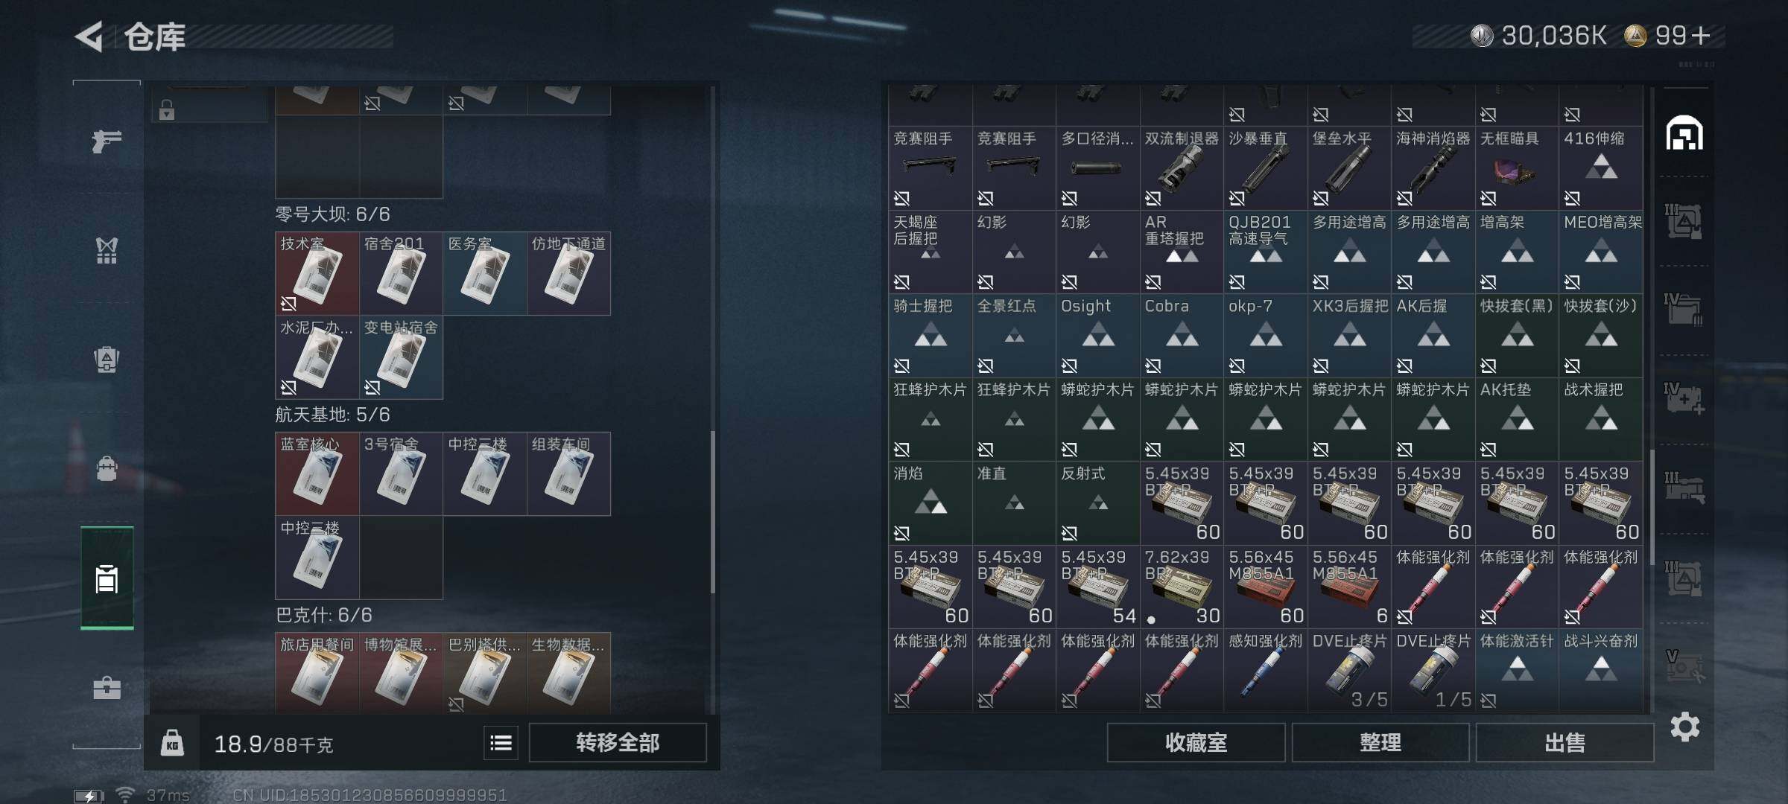Select the briefcase category icon
This screenshot has height=804, width=1788.
point(107,687)
